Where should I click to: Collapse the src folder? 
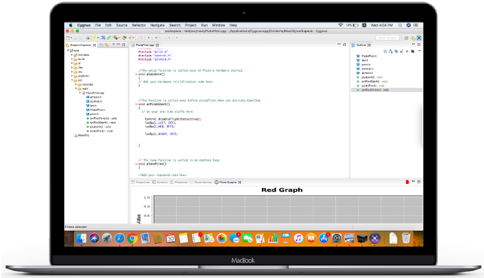72,80
